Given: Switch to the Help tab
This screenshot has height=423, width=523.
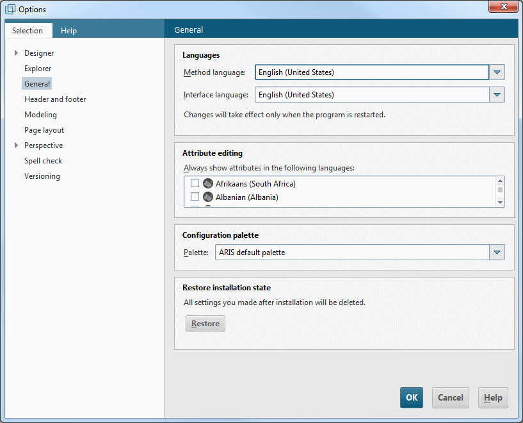Looking at the screenshot, I should click(68, 30).
